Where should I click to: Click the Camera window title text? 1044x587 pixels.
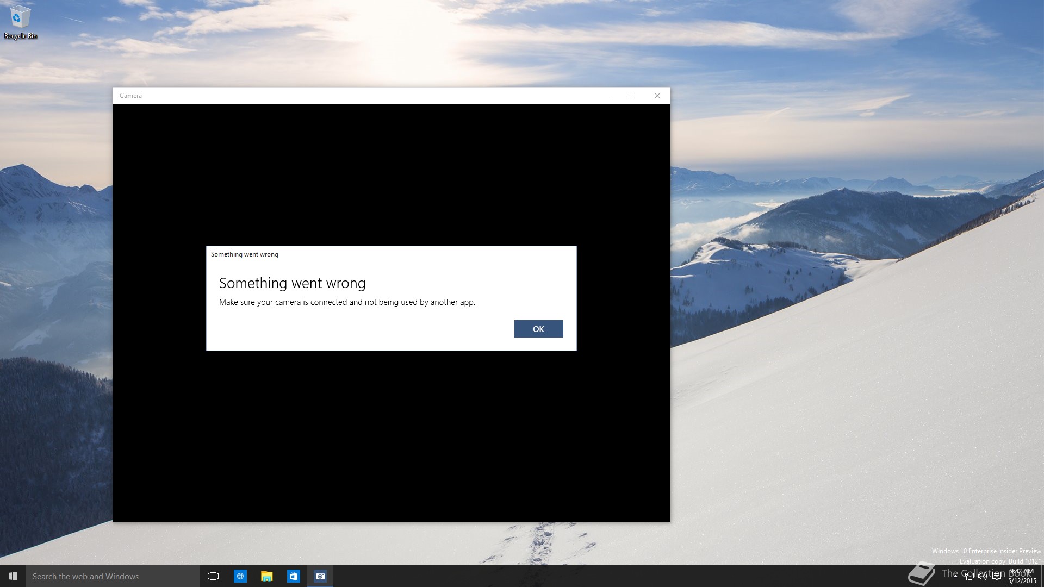coord(130,96)
